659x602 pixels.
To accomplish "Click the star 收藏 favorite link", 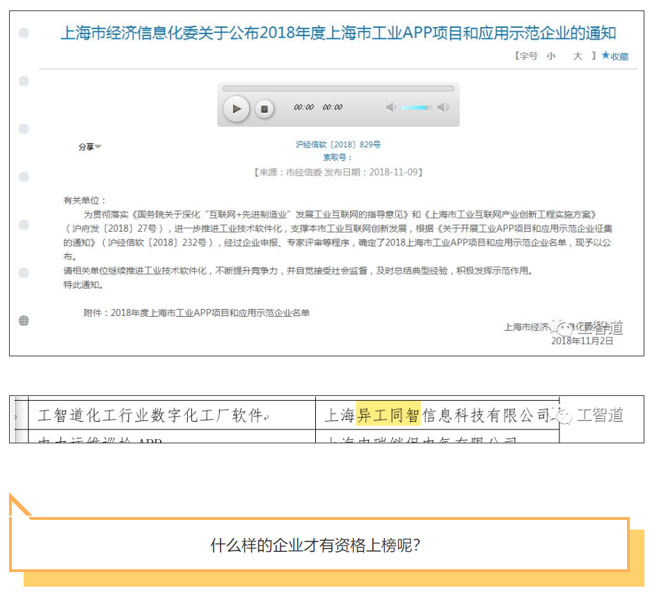I will tap(615, 56).
